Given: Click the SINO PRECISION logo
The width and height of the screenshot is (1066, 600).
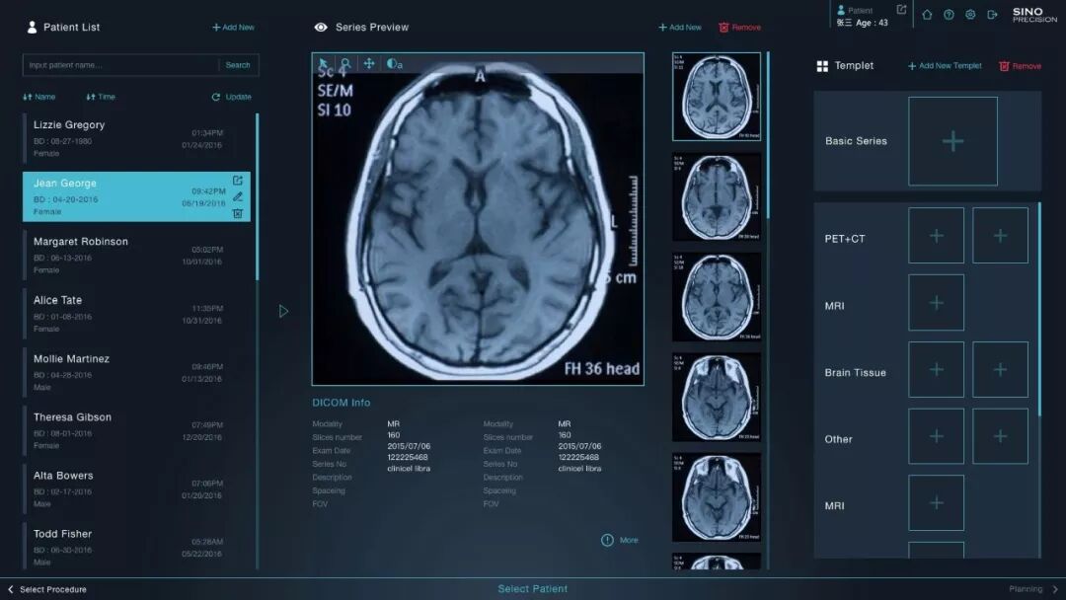Looking at the screenshot, I should pos(1034,15).
